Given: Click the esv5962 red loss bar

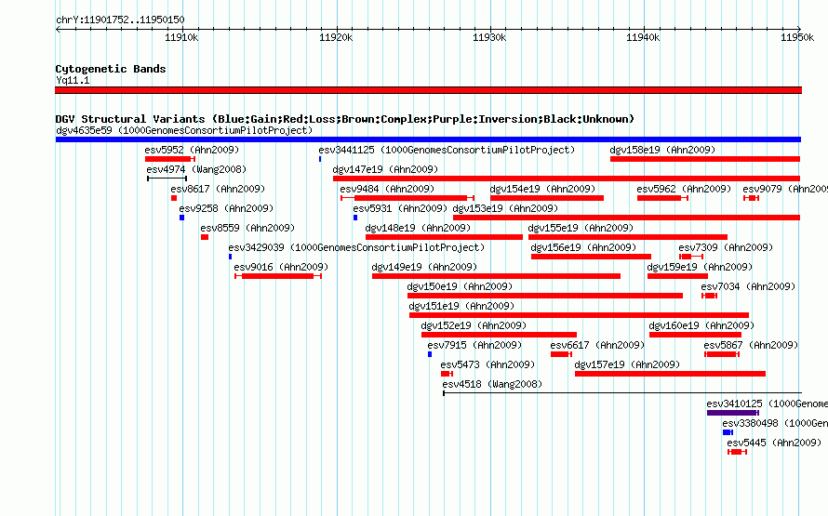Looking at the screenshot, I should [662, 198].
